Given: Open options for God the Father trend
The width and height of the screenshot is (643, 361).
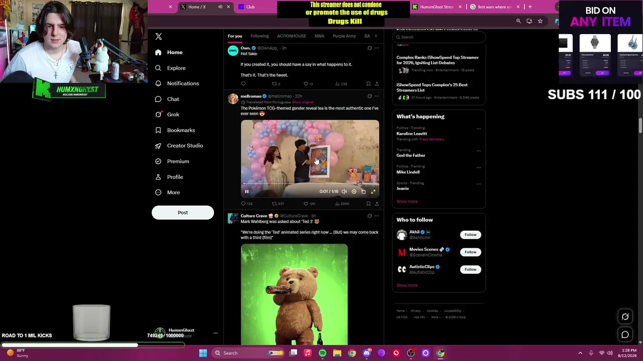Looking at the screenshot, I should click(x=478, y=150).
